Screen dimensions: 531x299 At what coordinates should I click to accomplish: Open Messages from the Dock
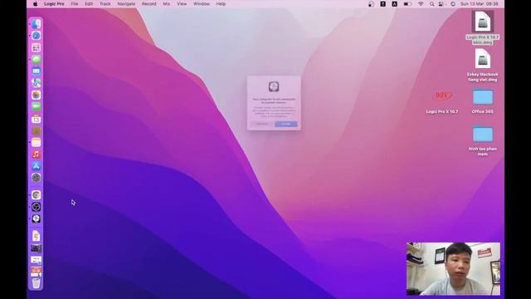[x=37, y=60]
